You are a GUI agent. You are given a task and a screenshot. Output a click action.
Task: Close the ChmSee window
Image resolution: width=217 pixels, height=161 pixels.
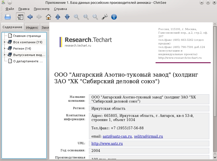coord(214,2)
